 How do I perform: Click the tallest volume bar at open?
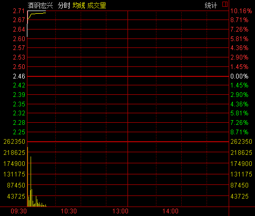(27, 176)
